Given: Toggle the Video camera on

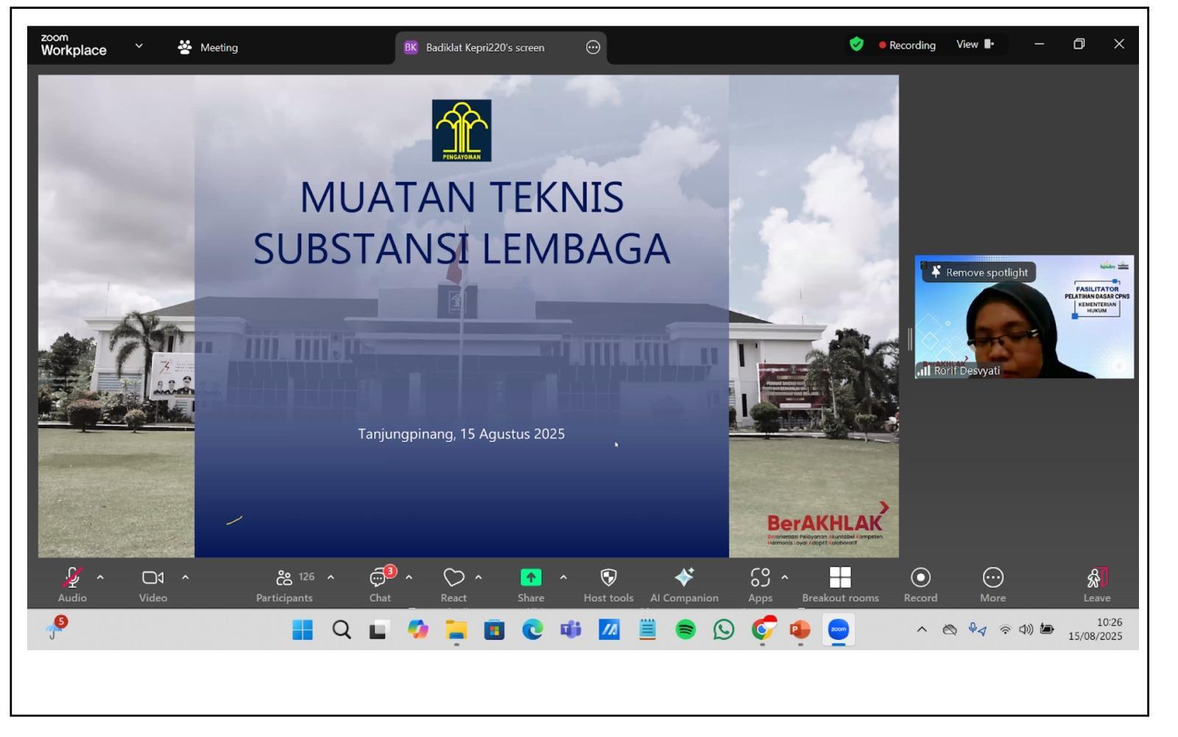Looking at the screenshot, I should (x=152, y=578).
